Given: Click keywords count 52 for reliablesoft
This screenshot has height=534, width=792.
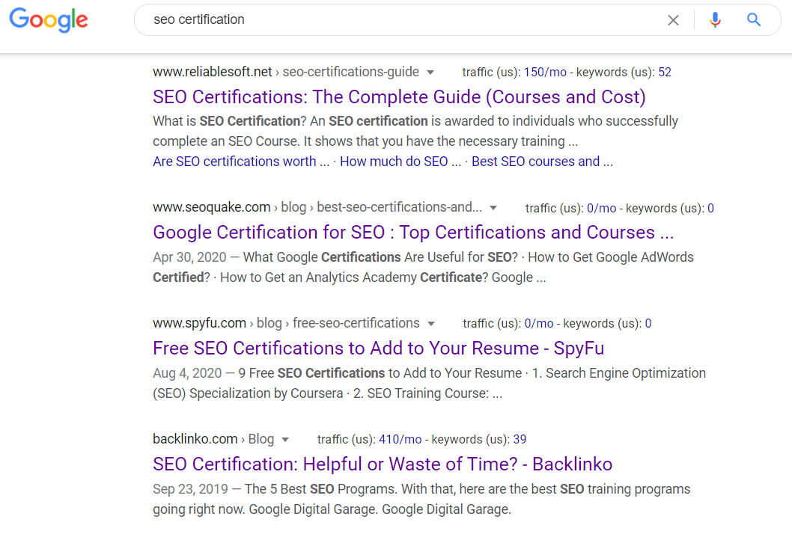Looking at the screenshot, I should (665, 73).
